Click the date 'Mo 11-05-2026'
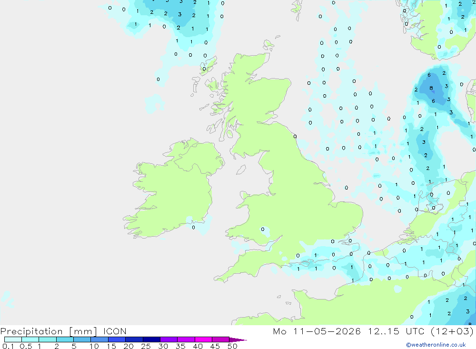Screen dimensions: 476x349 (x=317, y=331)
